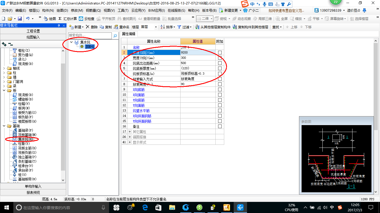Select 柱墩(Y) in navigation tree

click(x=24, y=144)
